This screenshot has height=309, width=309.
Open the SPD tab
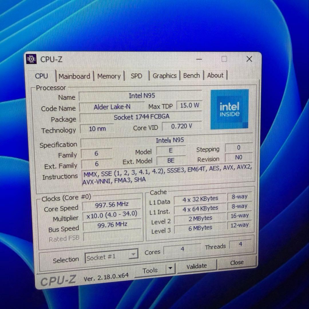pyautogui.click(x=136, y=76)
